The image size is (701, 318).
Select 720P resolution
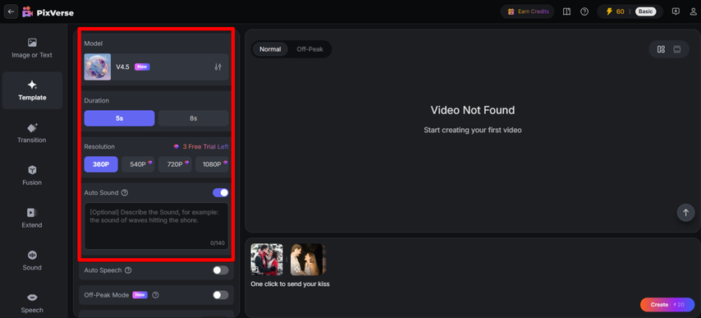point(175,164)
